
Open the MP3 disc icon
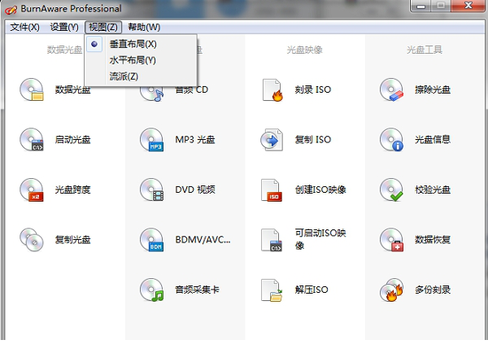(151, 139)
